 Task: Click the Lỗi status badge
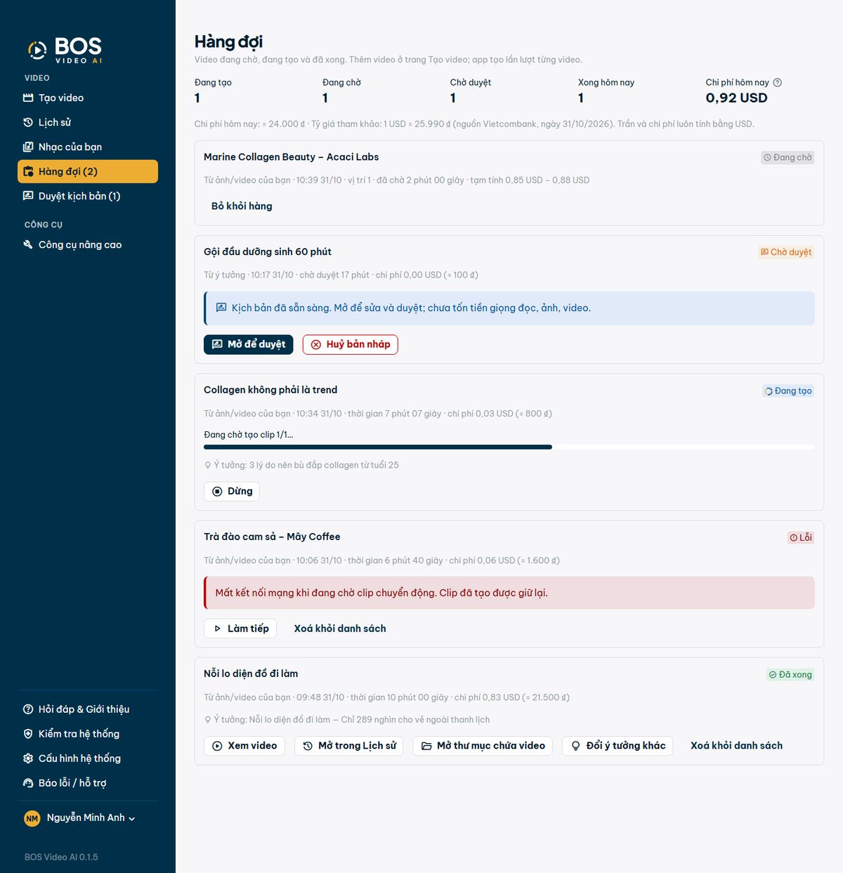801,538
